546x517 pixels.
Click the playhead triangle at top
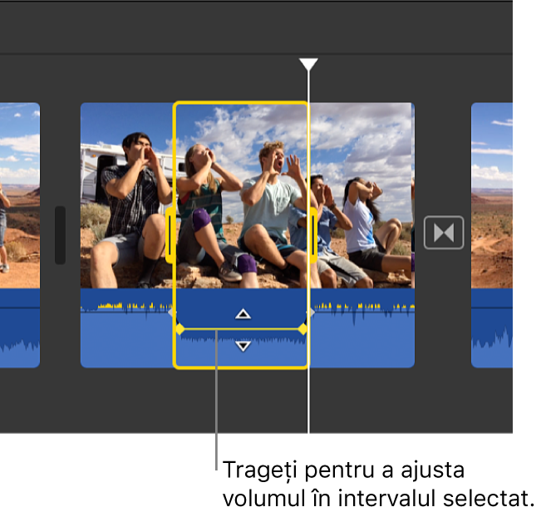[308, 65]
